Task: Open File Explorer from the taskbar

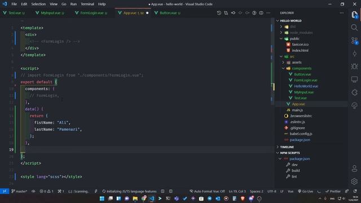Action: pyautogui.click(x=135, y=198)
